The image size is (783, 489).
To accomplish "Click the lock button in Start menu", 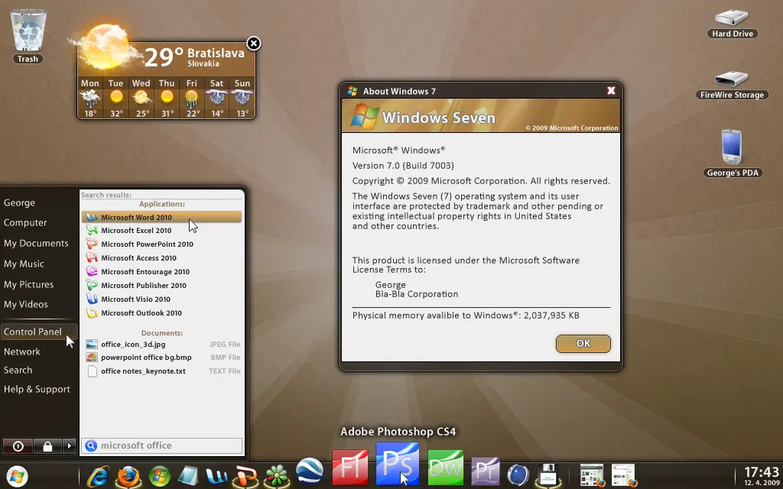I will point(47,446).
